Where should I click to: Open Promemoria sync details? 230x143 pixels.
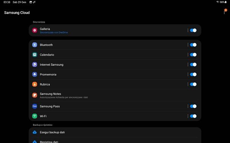tap(115, 74)
